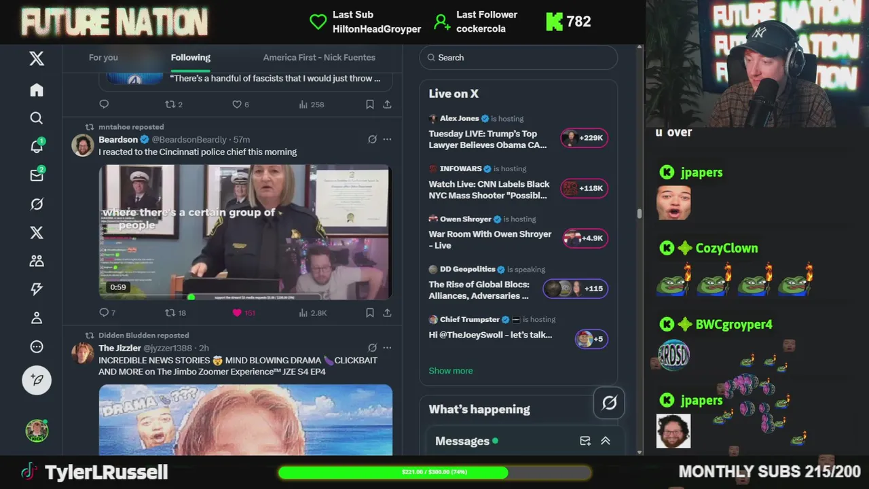Viewport: 869px width, 489px height.
Task: Open The Jizzler's profile avatar
Action: click(x=83, y=354)
